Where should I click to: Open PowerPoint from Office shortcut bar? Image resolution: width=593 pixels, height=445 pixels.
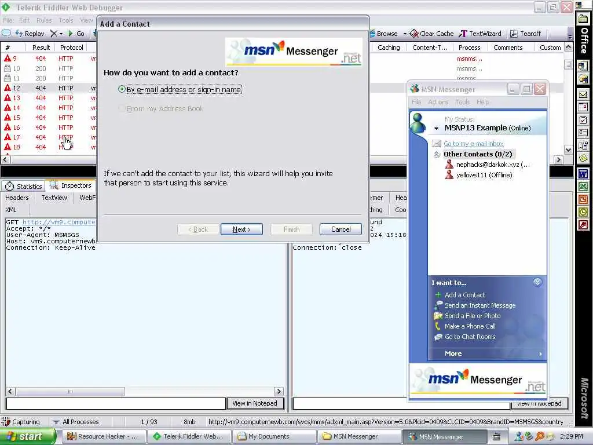tap(583, 199)
